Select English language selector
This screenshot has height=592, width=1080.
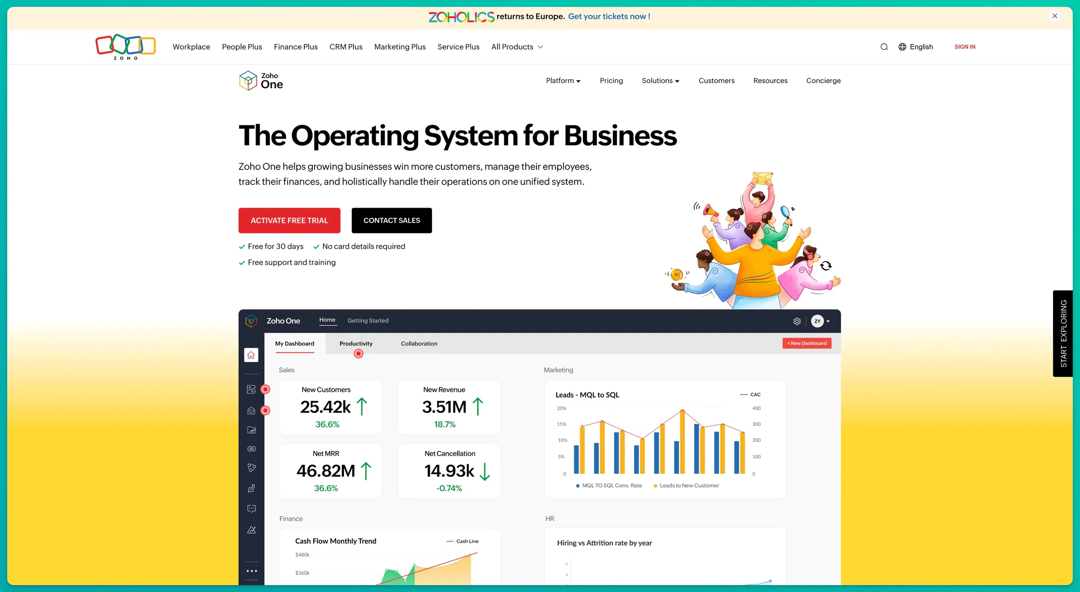coord(916,47)
